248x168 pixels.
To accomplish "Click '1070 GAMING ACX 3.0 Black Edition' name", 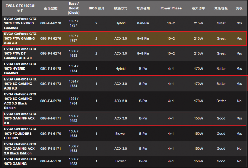I will [x=20, y=149].
